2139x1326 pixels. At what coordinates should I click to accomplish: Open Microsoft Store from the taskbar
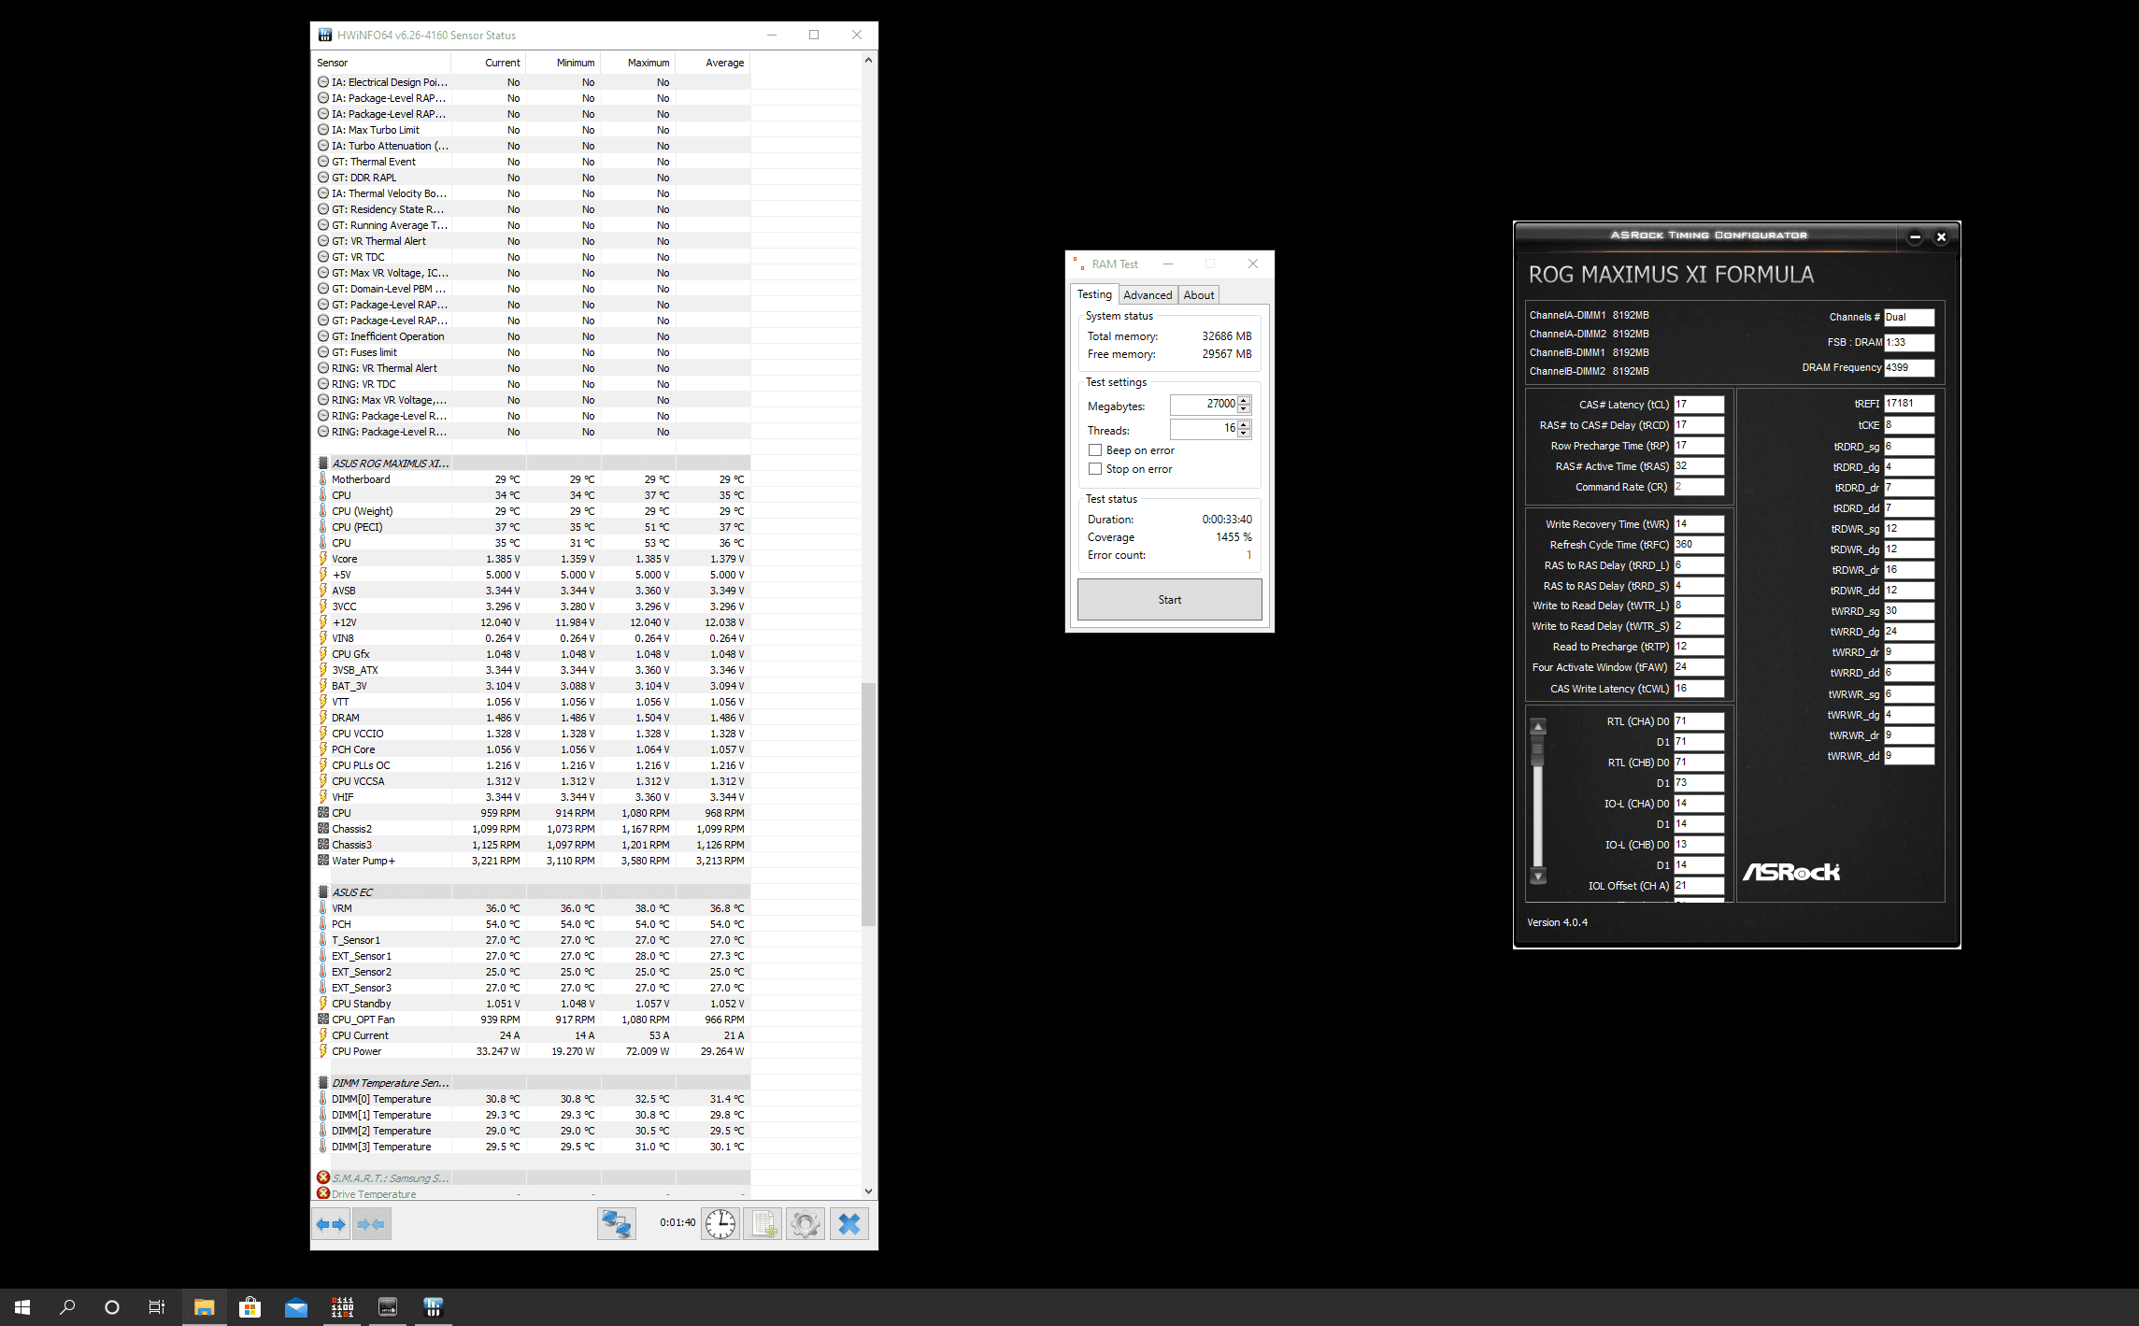tap(250, 1307)
